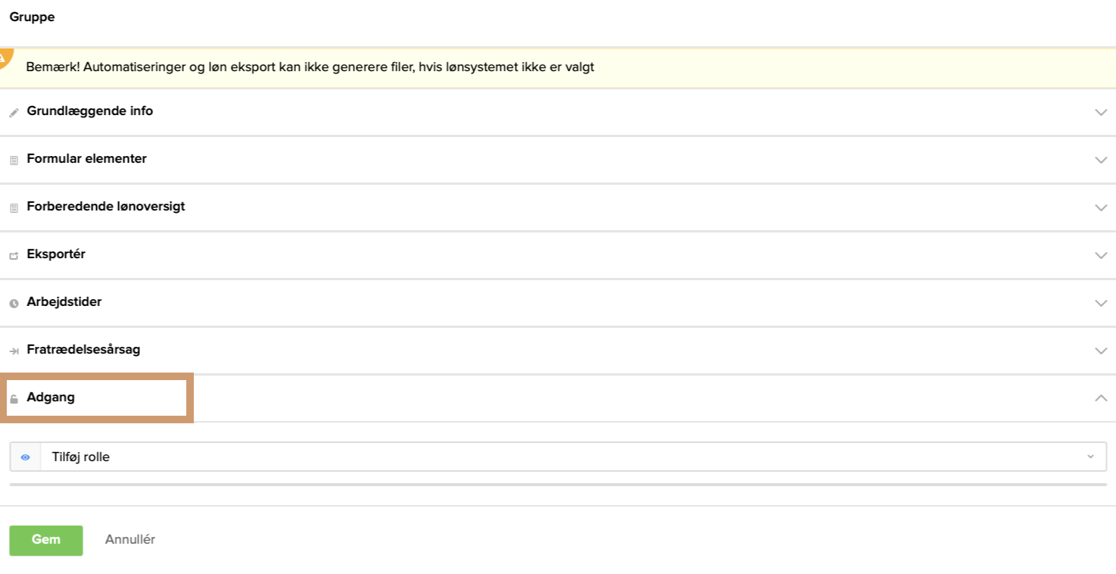
Task: Click the Forberedende lønoversigt section title
Action: click(106, 207)
